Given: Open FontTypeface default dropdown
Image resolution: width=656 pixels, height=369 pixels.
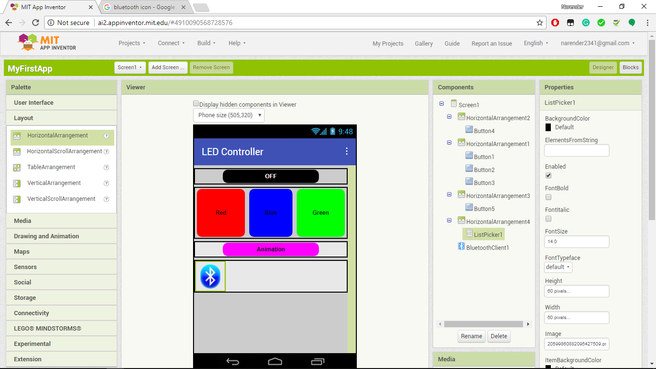Looking at the screenshot, I should pyautogui.click(x=558, y=267).
